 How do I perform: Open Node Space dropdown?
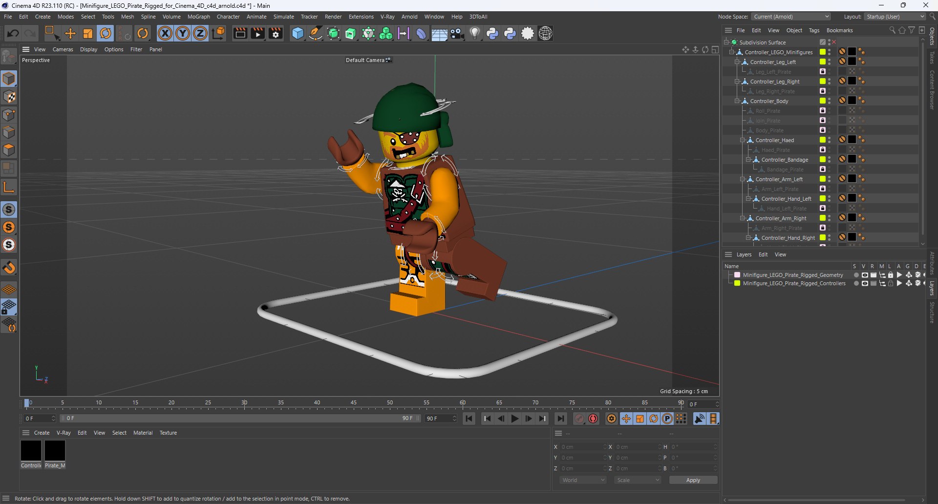791,17
